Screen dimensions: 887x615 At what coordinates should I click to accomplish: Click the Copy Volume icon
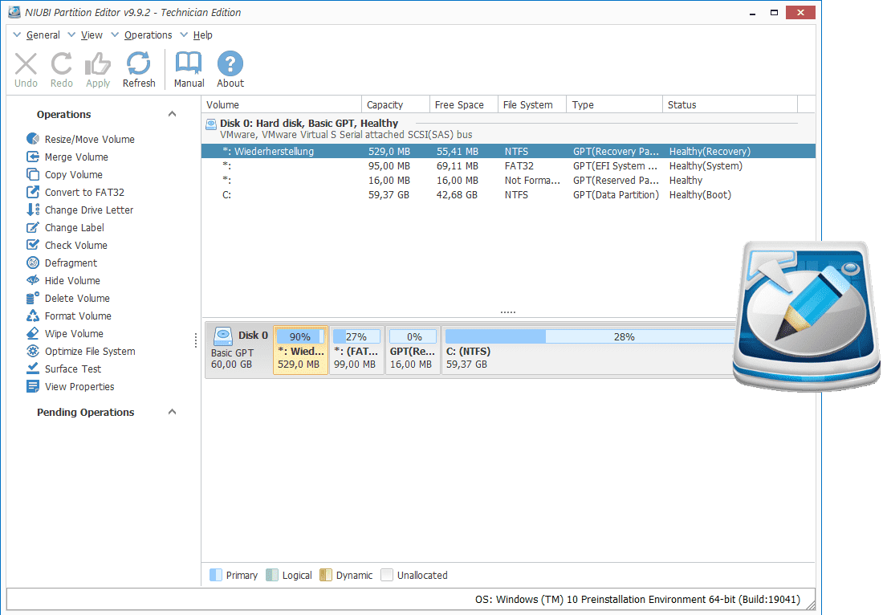click(33, 174)
